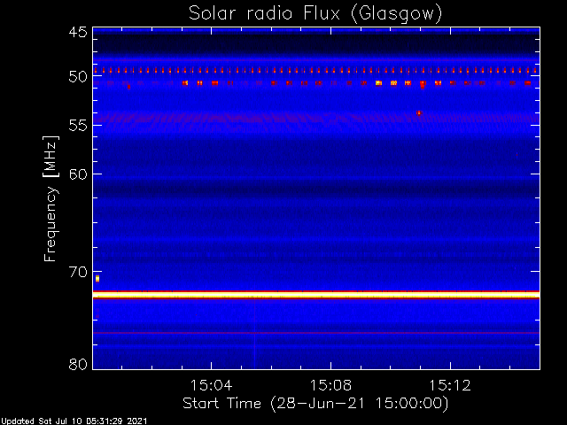This screenshot has height=425, width=567.
Task: Click the Start Time axis caption
Action: tap(315, 404)
